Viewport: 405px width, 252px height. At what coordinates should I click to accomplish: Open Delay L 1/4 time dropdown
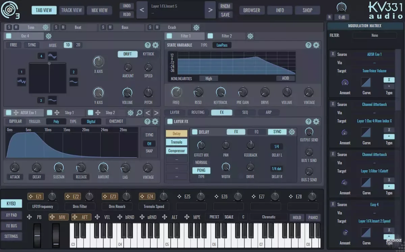(276, 147)
